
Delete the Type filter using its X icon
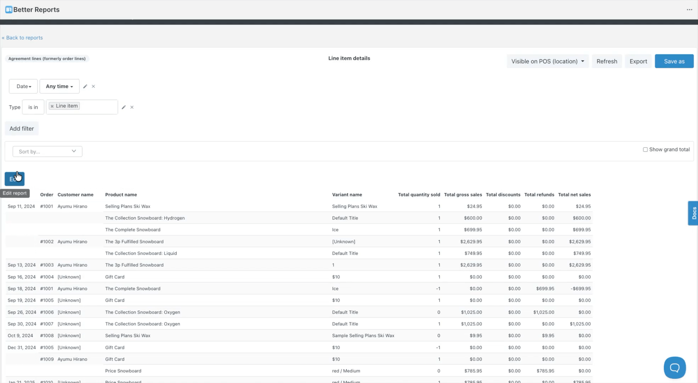[132, 107]
